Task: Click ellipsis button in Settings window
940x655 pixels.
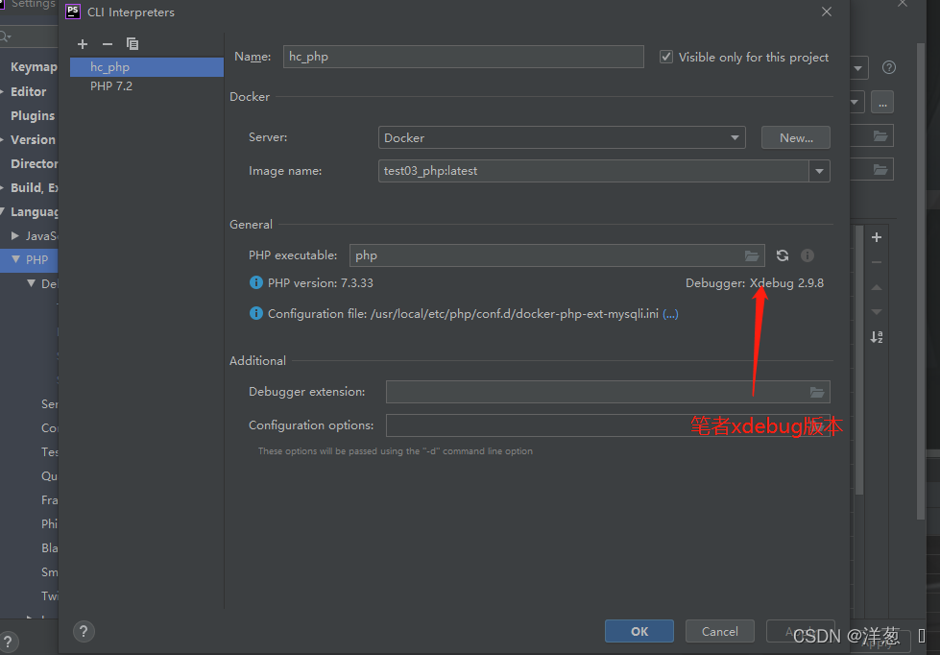Action: (x=882, y=102)
